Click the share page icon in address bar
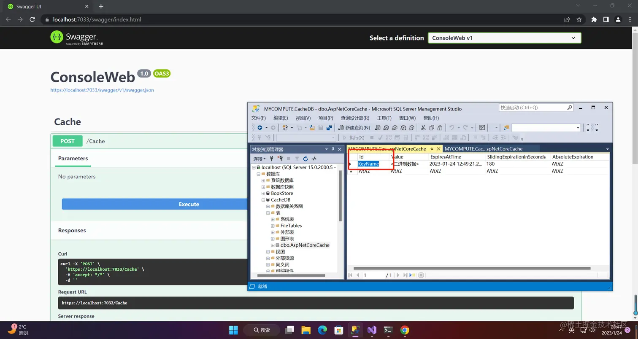Screen dimensions: 638x339 (x=567, y=19)
